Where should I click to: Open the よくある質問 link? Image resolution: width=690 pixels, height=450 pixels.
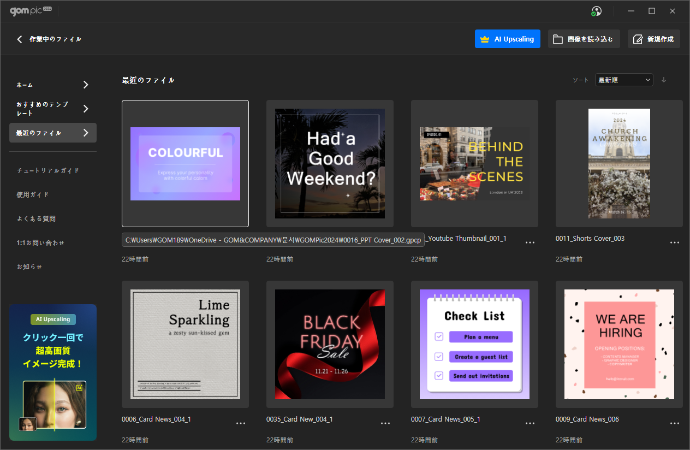tap(36, 218)
